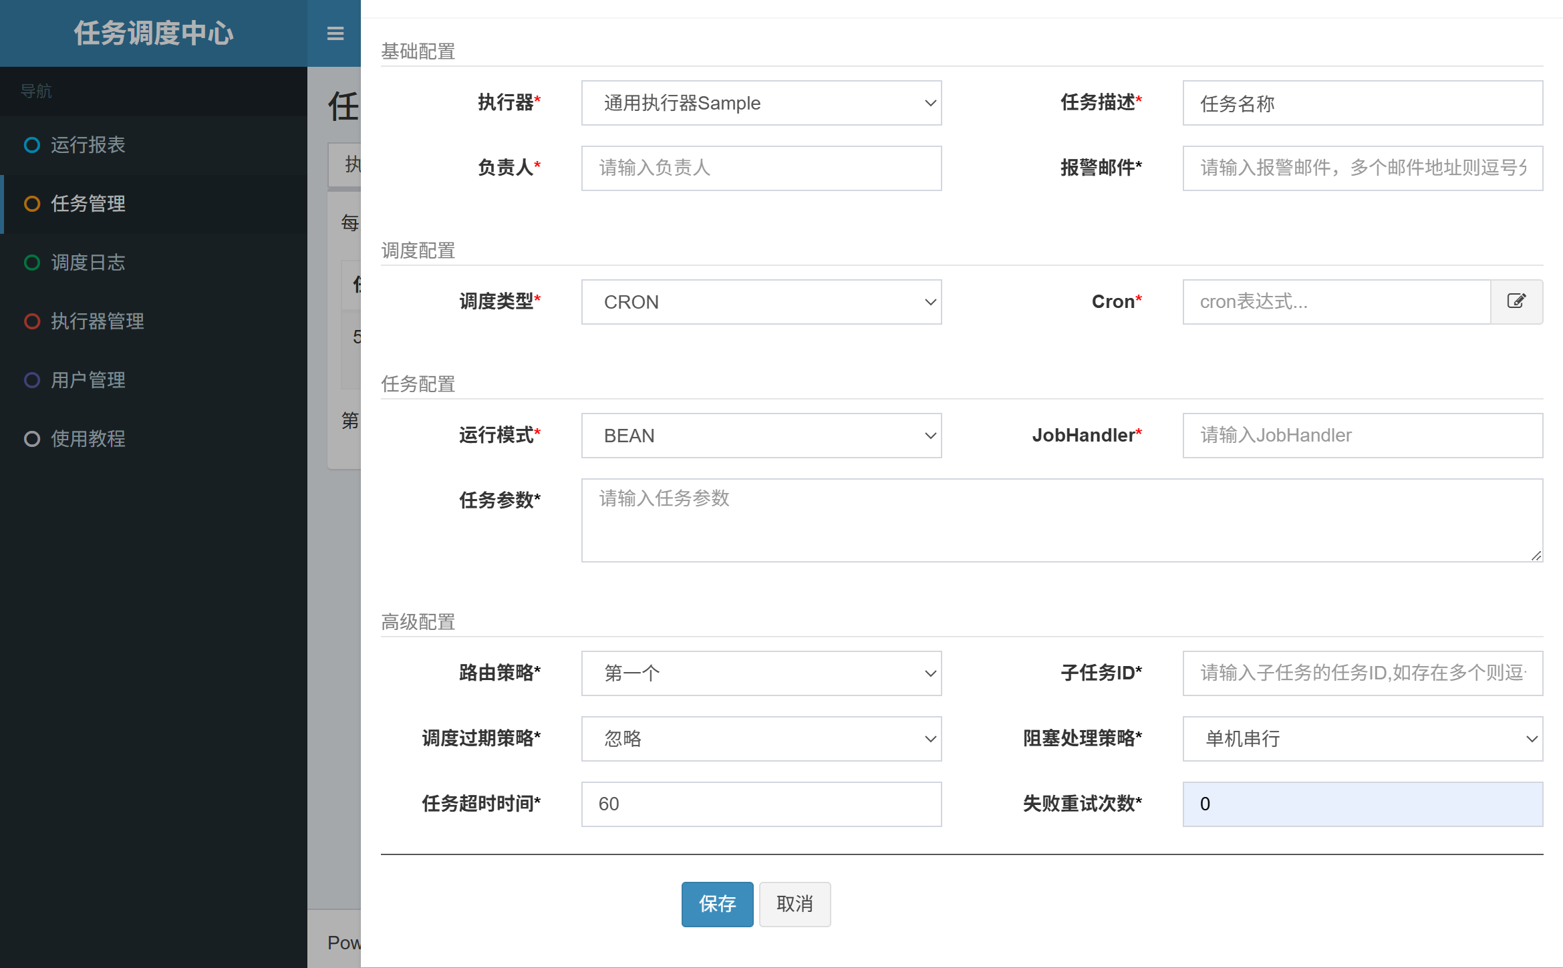This screenshot has height=968, width=1563.
Task: Click the 执行器 field label
Action: 509,102
